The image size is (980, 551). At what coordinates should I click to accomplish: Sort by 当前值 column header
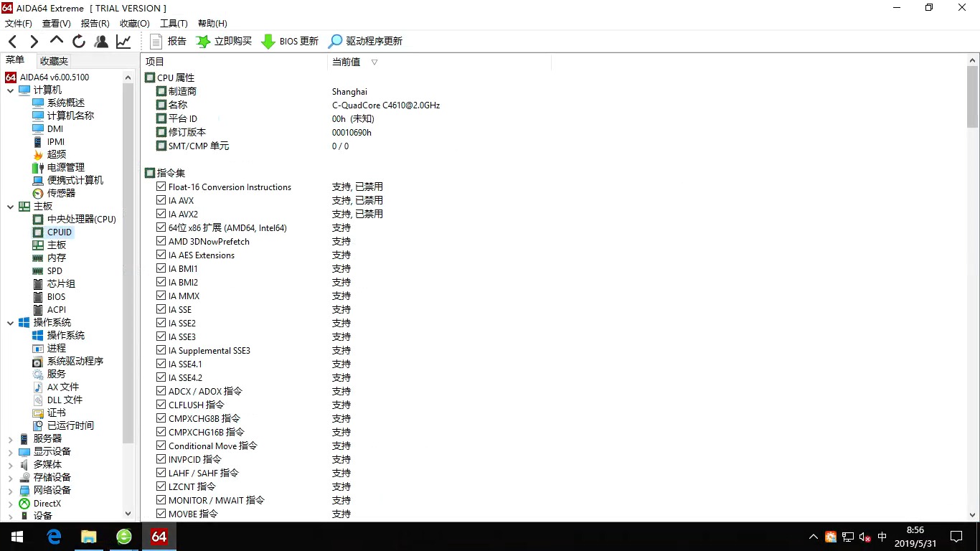coord(439,62)
